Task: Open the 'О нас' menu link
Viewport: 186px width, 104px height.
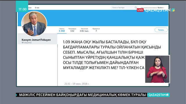Action: tap(37, 8)
